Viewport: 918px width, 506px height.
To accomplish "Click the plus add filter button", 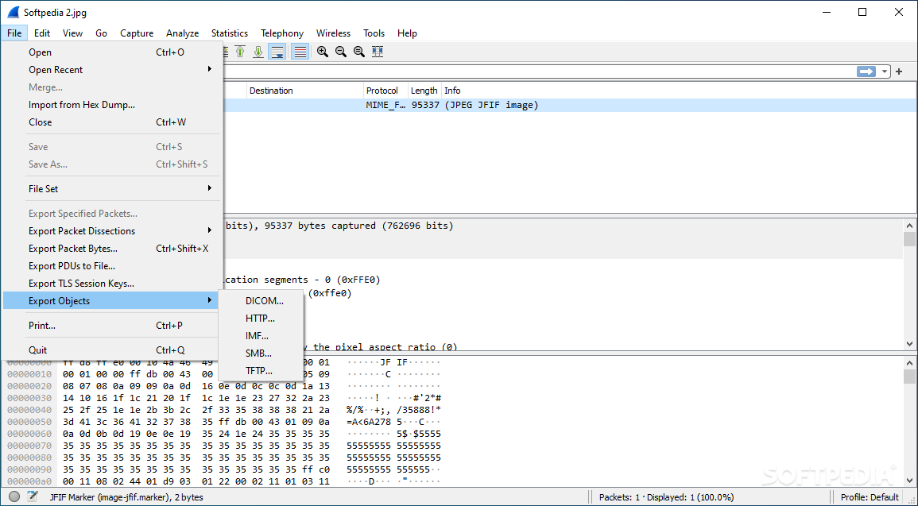I will [x=899, y=71].
